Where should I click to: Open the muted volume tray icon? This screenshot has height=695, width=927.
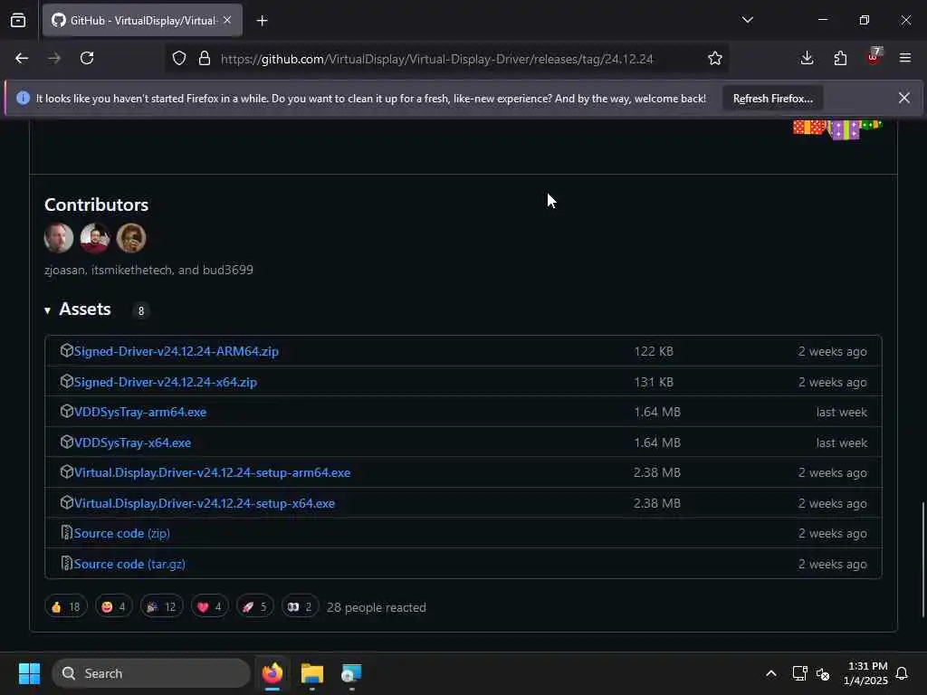pos(822,673)
